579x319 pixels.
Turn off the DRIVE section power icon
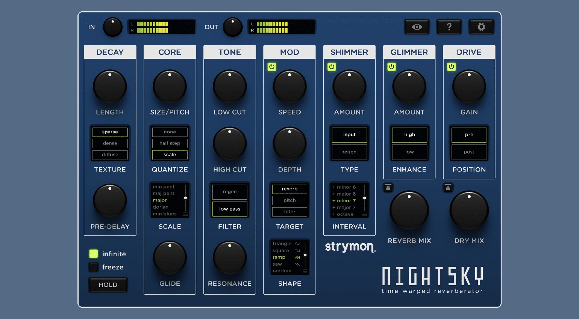451,67
